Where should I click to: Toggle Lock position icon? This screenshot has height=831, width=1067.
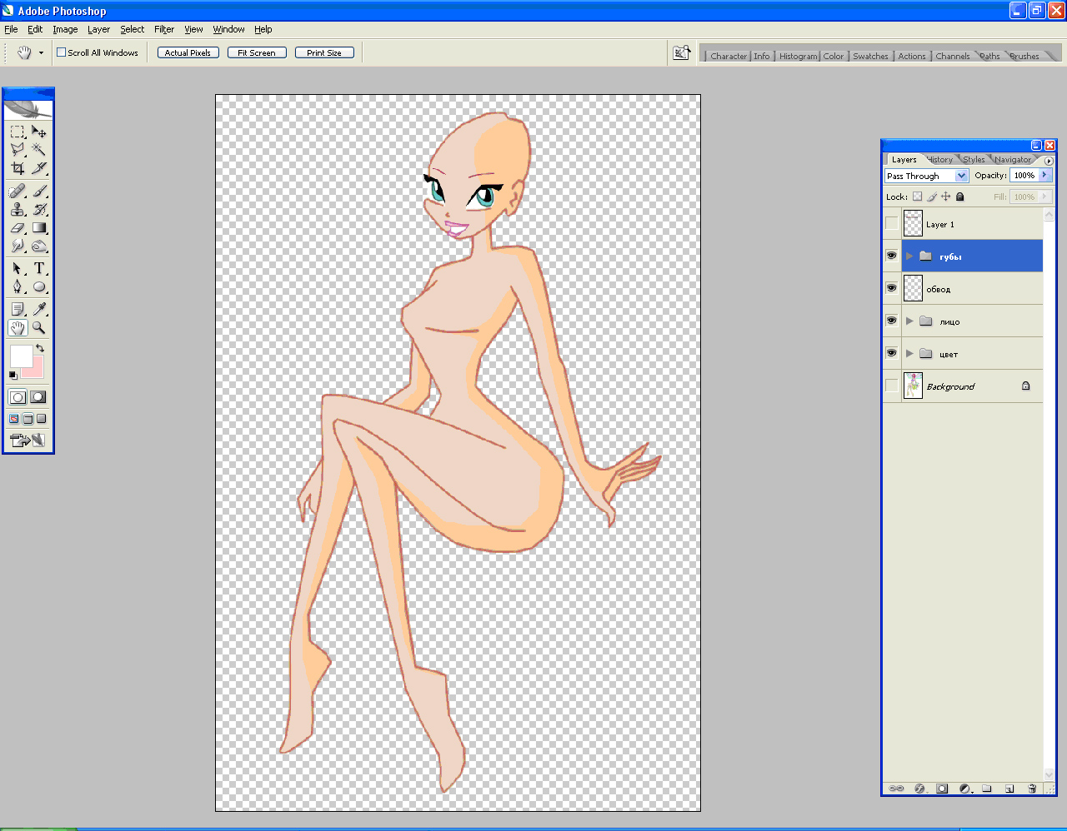946,197
